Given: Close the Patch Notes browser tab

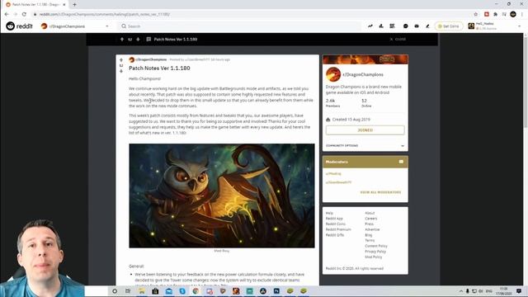Looking at the screenshot, I should pyautogui.click(x=64, y=4).
